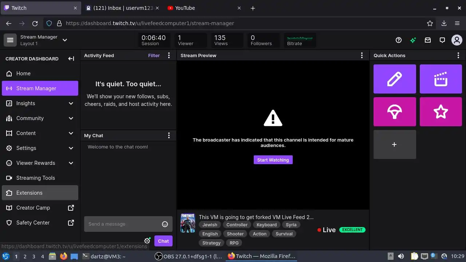Expand the Stream Manager layout dropdown
The width and height of the screenshot is (466, 262).
pyautogui.click(x=65, y=40)
